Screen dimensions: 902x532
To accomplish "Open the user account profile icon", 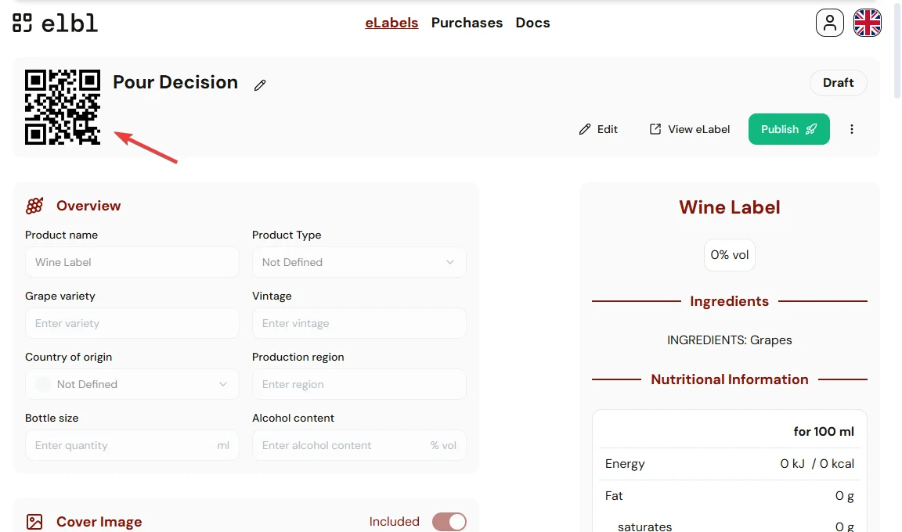I will point(829,23).
